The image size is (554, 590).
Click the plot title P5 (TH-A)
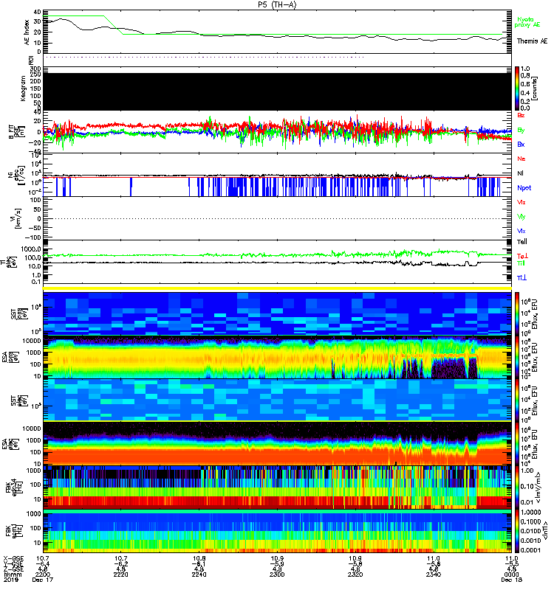(x=277, y=4)
